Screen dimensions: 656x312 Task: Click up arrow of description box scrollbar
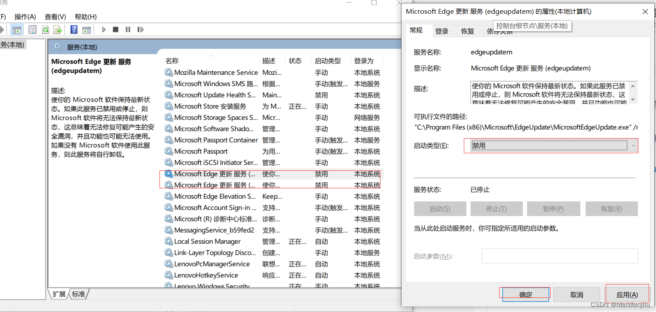coord(633,85)
